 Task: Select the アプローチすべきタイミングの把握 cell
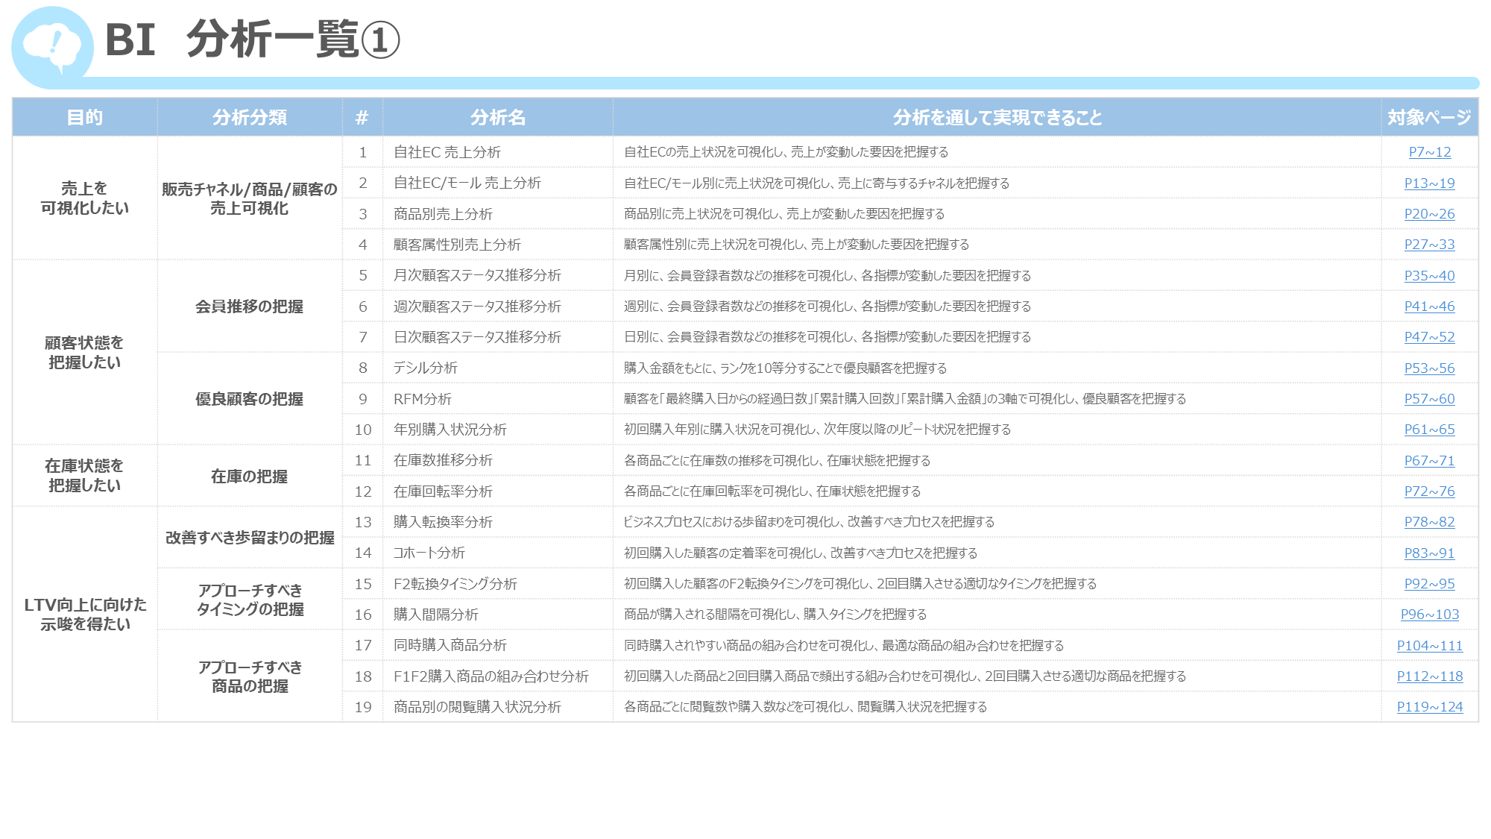[x=250, y=600]
